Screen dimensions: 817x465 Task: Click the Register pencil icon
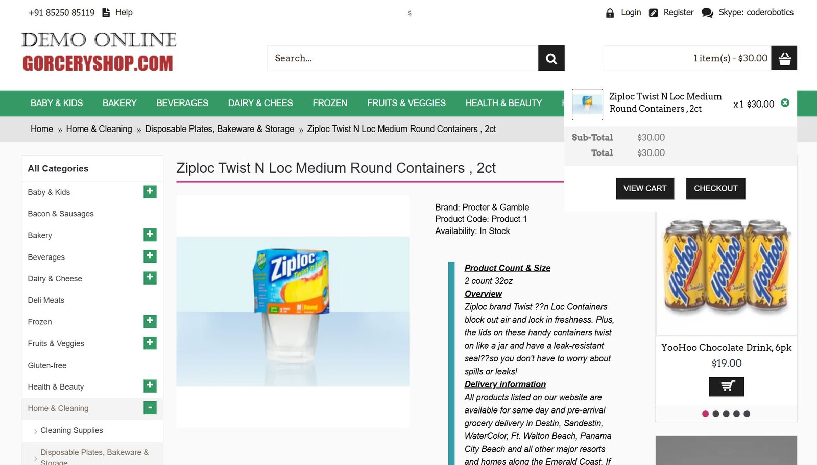(x=653, y=13)
